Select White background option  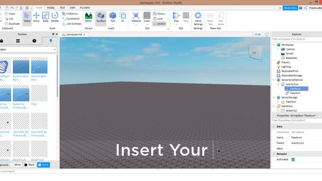pyautogui.click(x=16, y=165)
